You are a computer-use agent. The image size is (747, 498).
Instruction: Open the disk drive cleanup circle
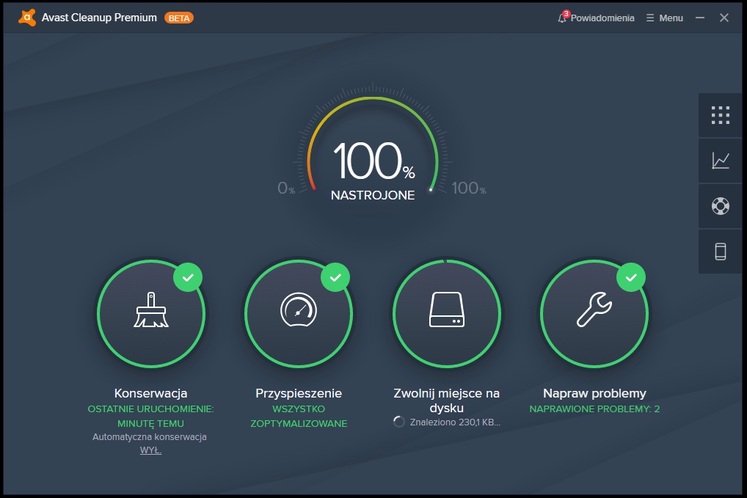click(447, 314)
